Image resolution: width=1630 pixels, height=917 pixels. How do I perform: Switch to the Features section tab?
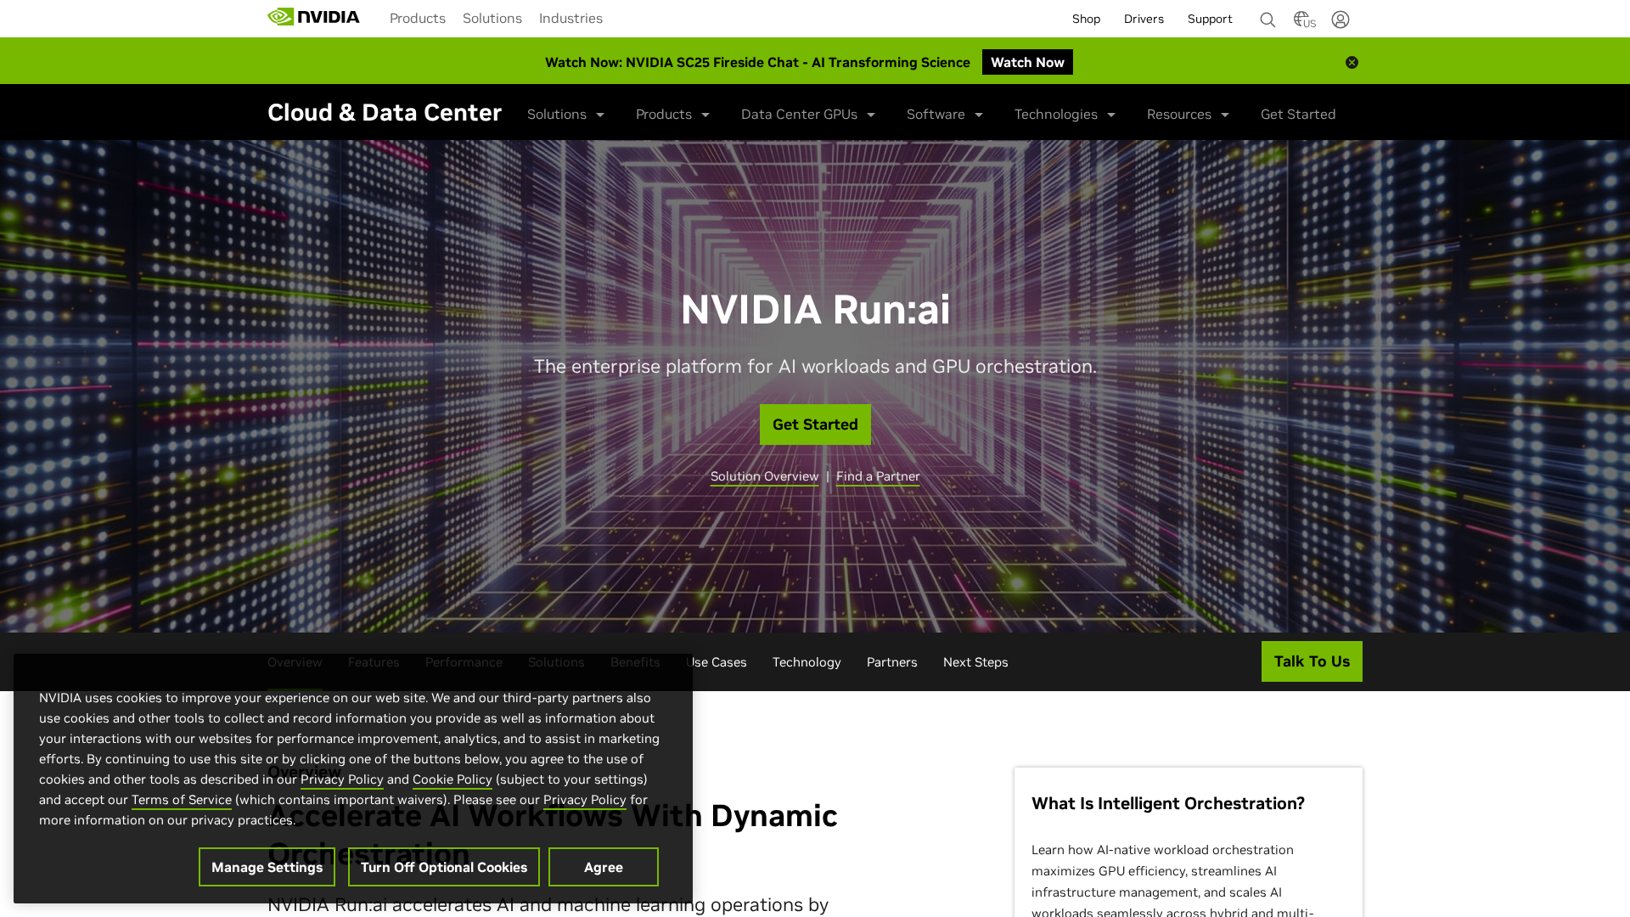[x=374, y=661]
